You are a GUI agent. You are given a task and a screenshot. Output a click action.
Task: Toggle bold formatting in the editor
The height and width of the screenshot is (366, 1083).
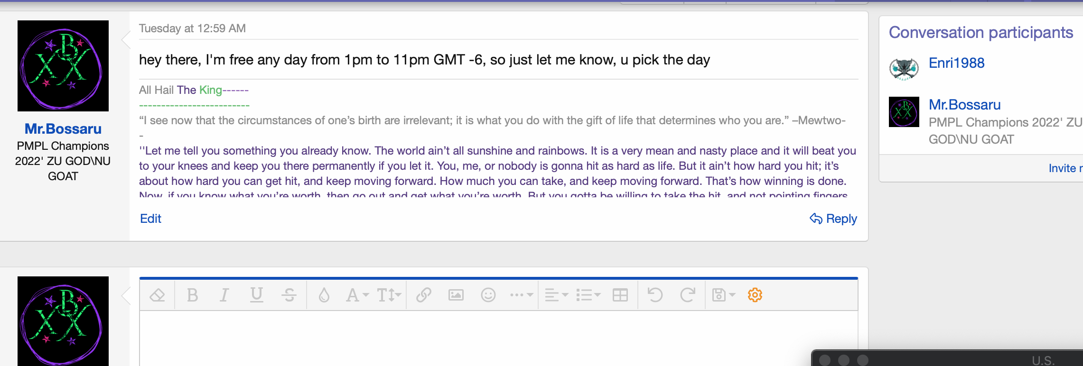click(192, 295)
